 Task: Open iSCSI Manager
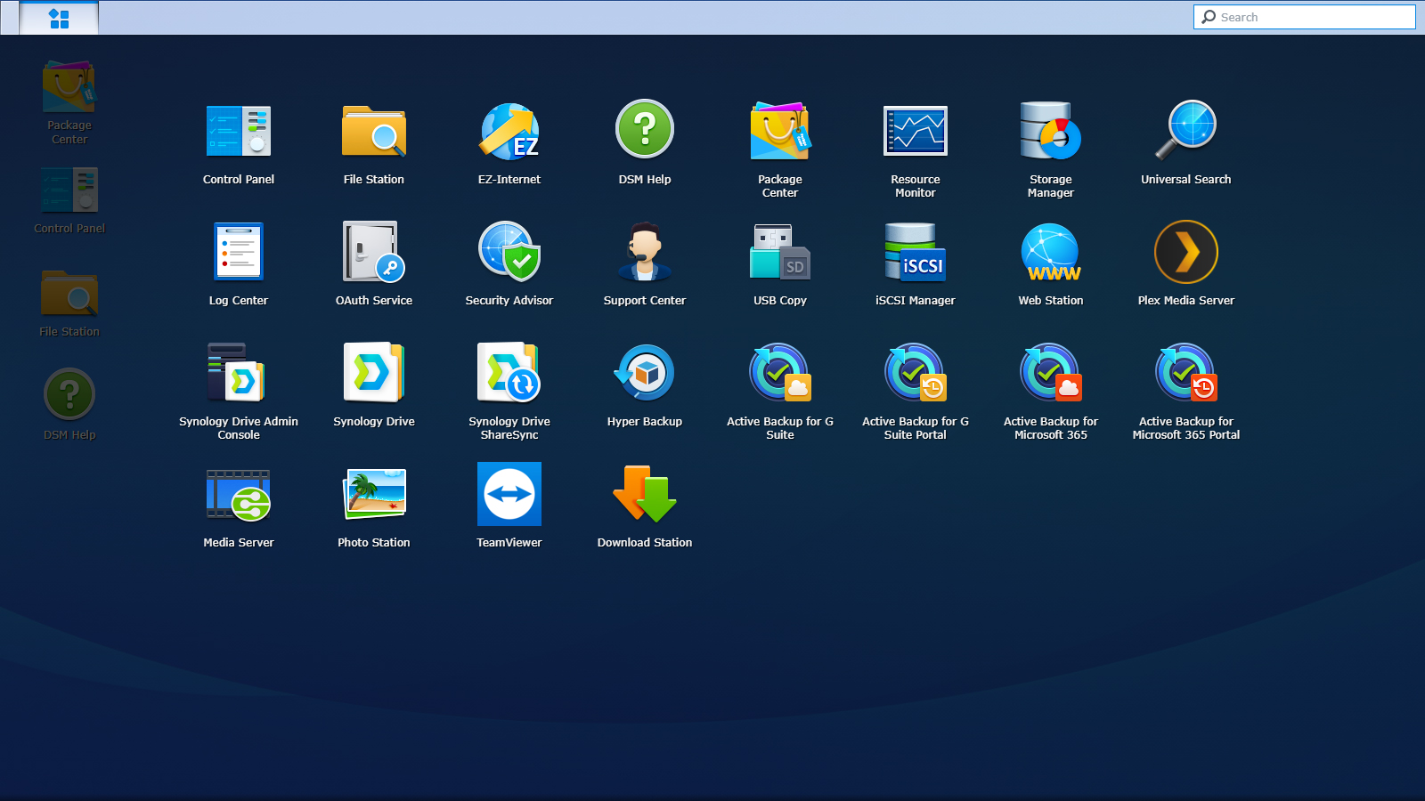pyautogui.click(x=916, y=264)
